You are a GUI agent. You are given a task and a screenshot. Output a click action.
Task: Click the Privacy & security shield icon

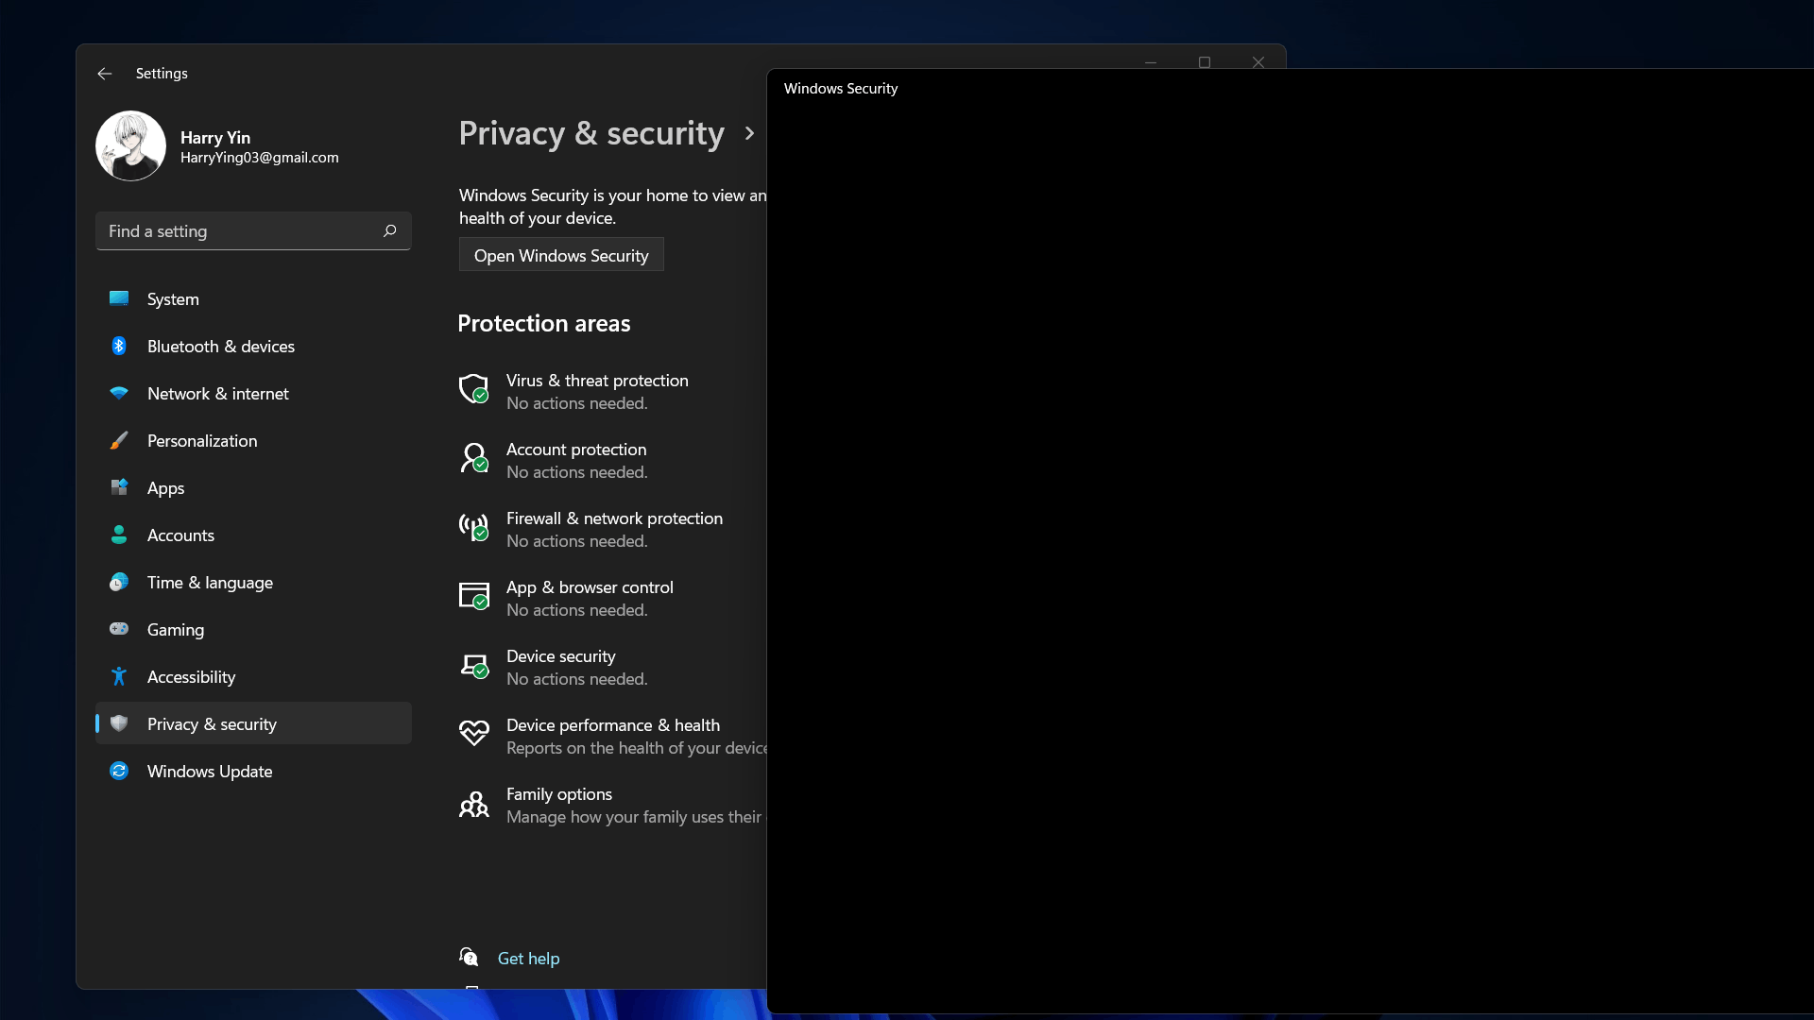(119, 723)
